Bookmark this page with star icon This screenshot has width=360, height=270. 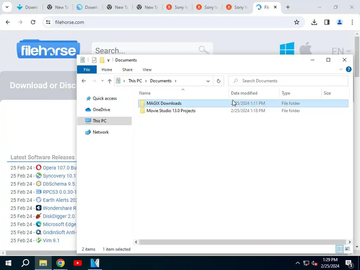click(297, 22)
